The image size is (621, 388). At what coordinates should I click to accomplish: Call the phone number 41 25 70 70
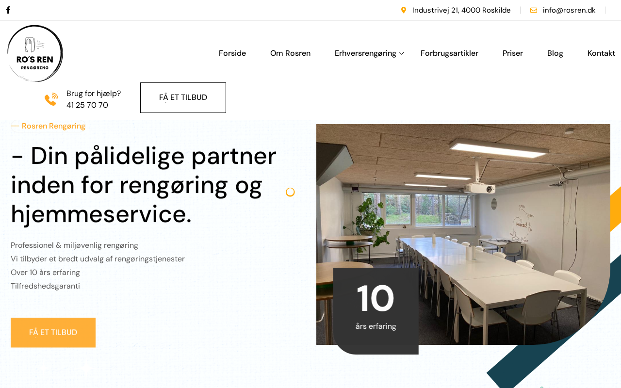[87, 105]
